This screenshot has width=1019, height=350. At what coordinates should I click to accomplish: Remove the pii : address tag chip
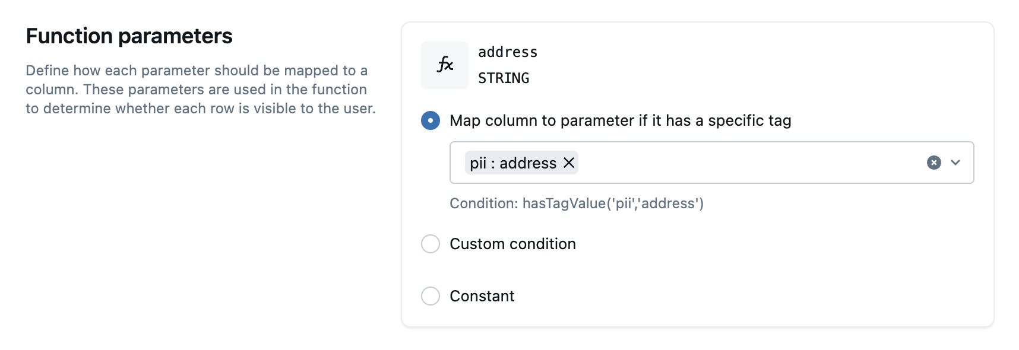pyautogui.click(x=568, y=163)
